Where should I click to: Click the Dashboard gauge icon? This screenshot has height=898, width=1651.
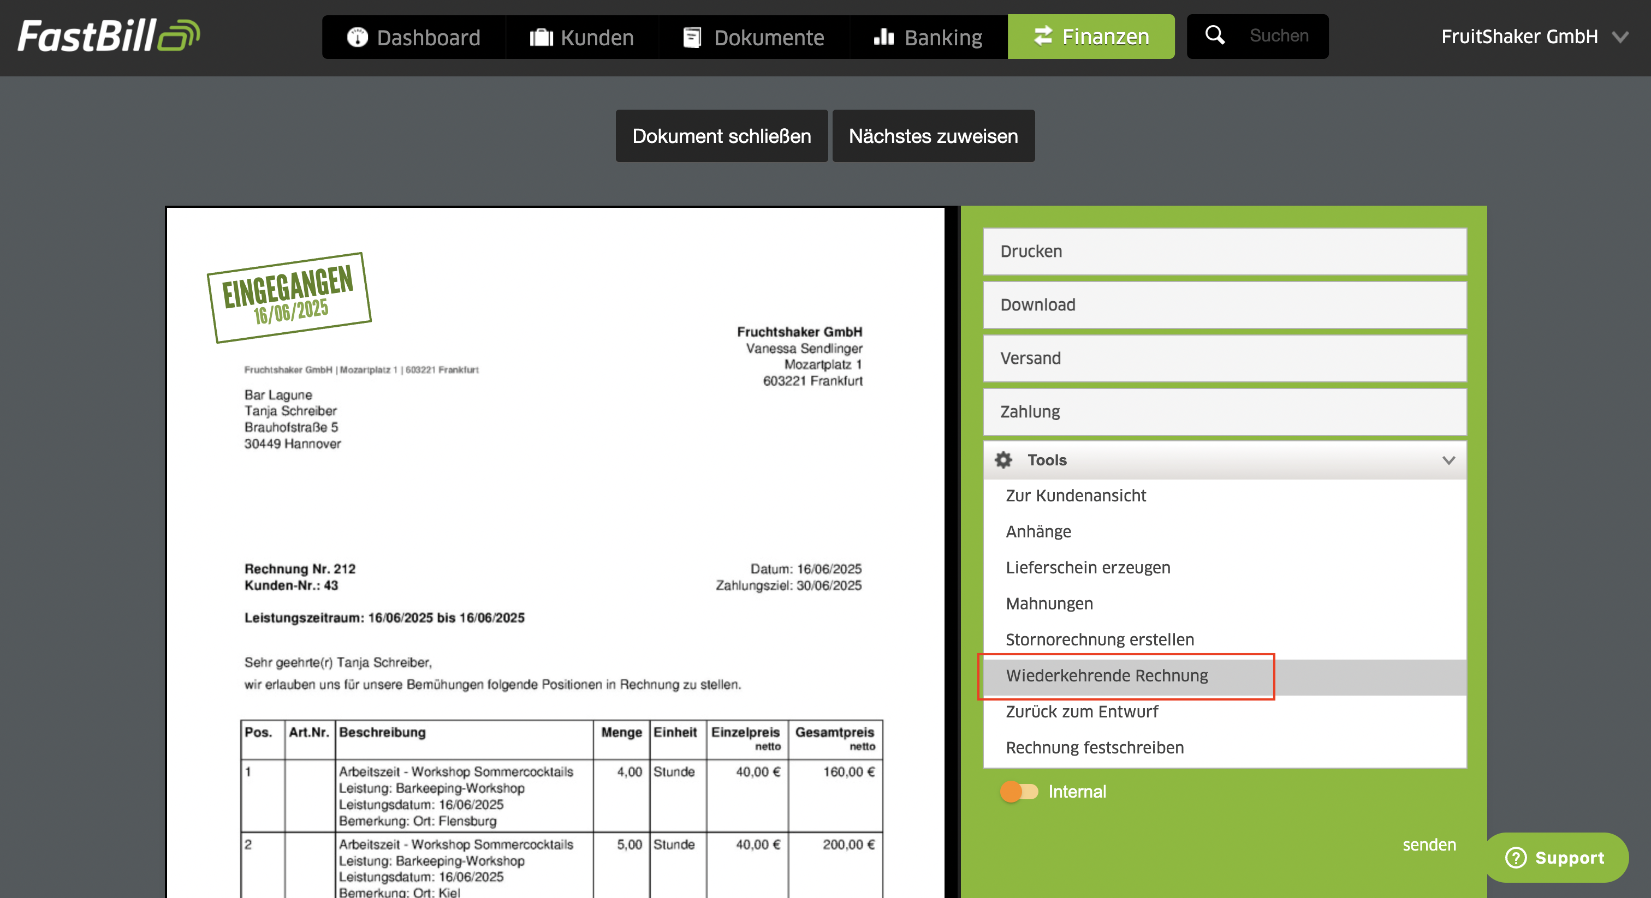(x=357, y=37)
